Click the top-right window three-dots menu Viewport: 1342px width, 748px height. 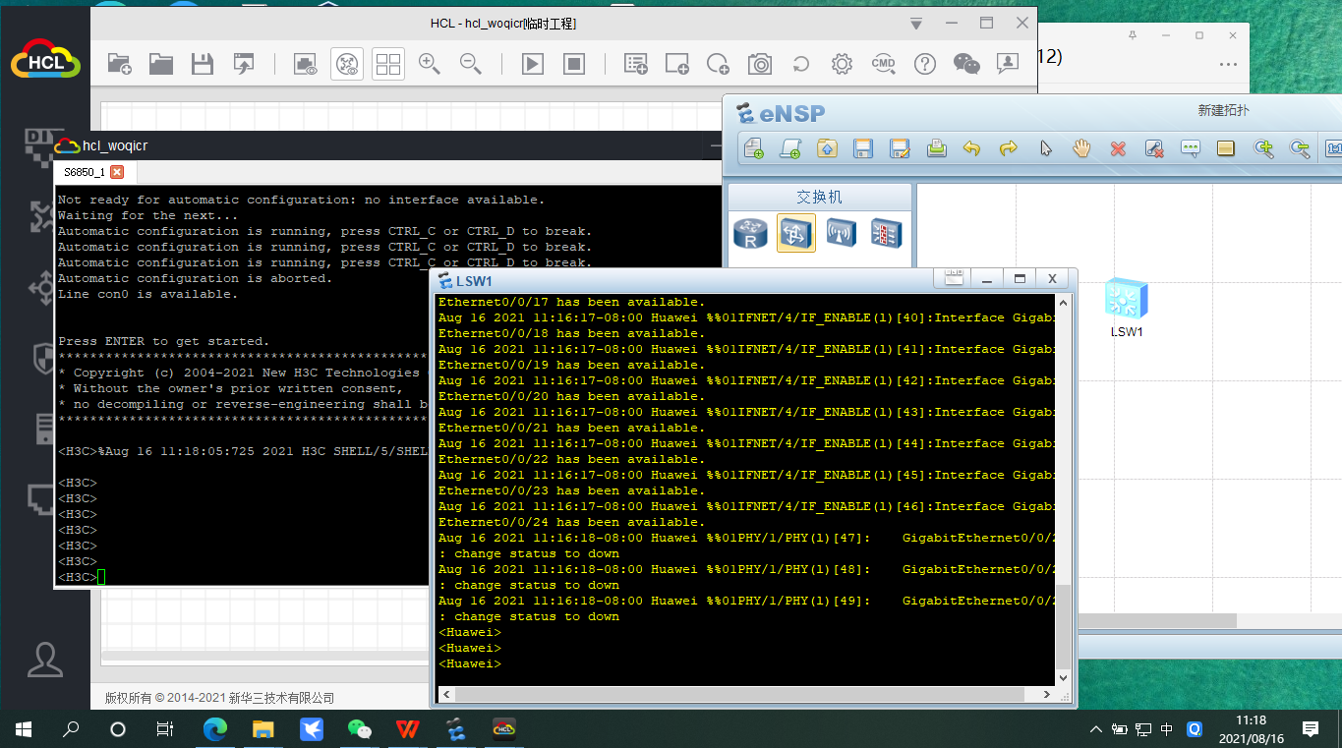pyautogui.click(x=1227, y=65)
